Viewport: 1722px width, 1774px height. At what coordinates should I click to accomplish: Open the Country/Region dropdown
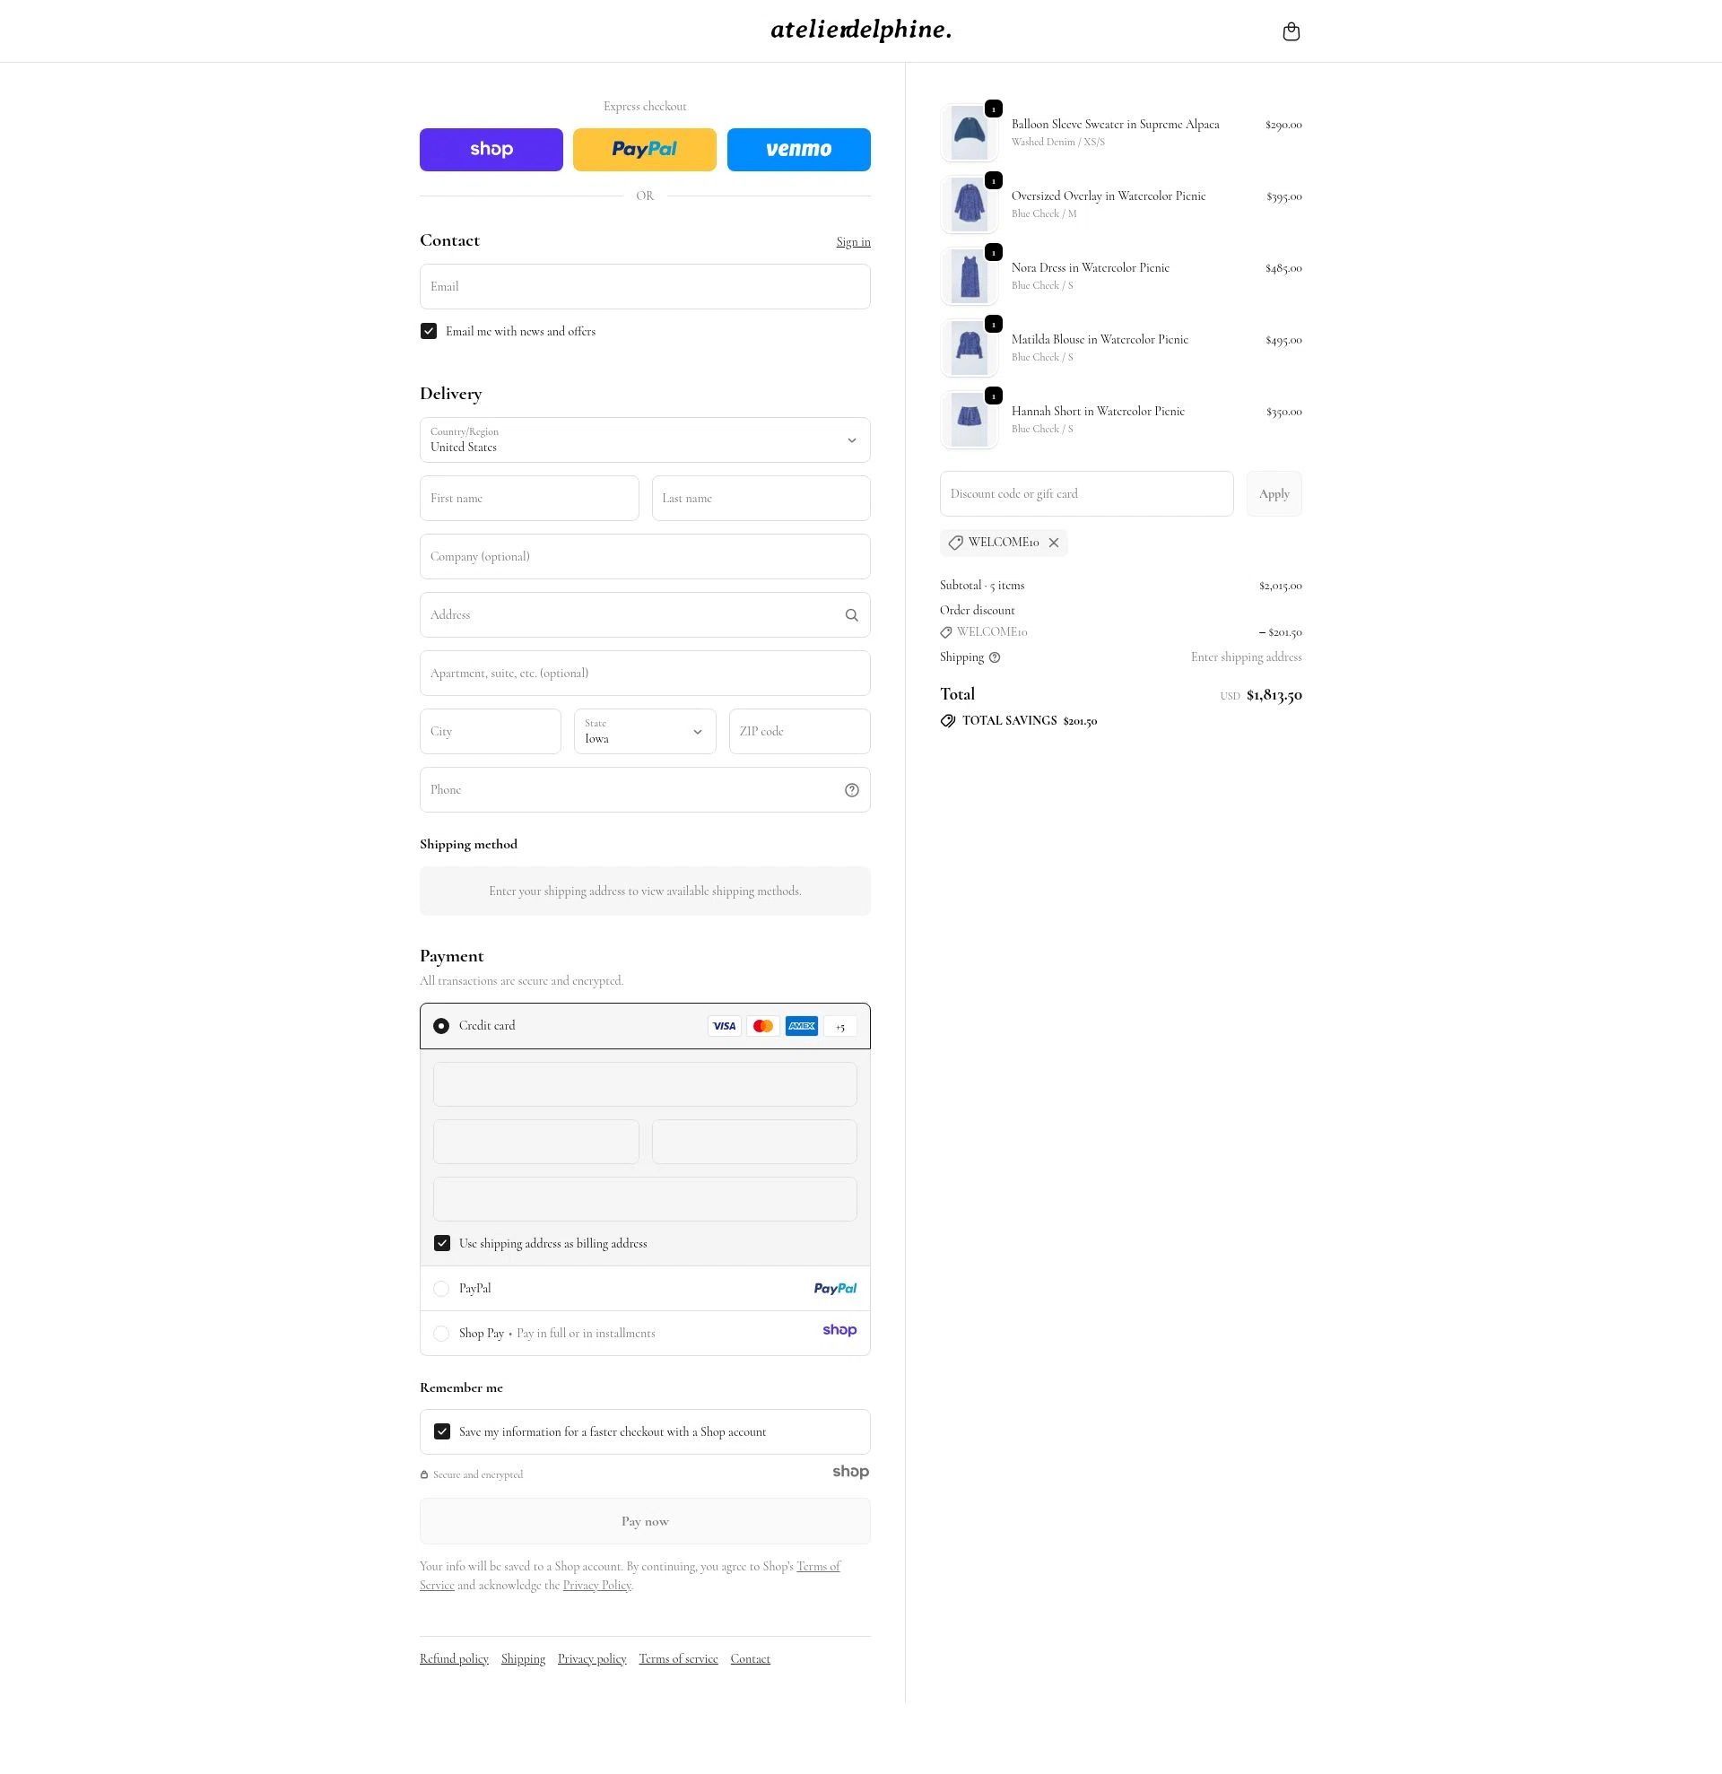644,439
